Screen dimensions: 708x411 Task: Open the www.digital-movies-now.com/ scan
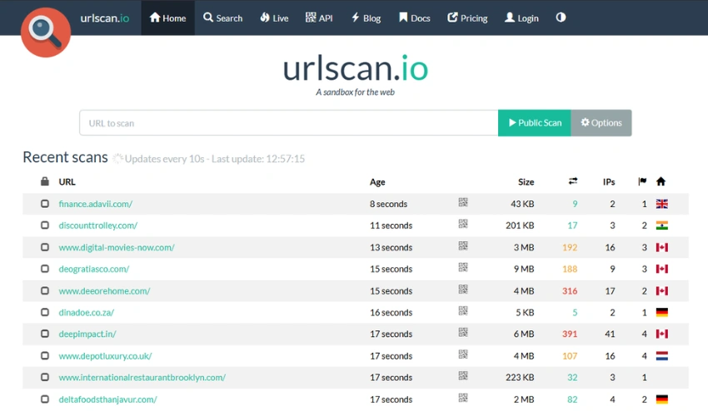[x=117, y=247]
